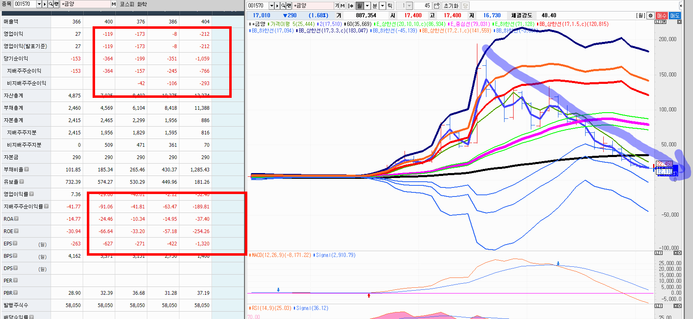Open dropdown arrow next to 월 button

click(x=367, y=6)
